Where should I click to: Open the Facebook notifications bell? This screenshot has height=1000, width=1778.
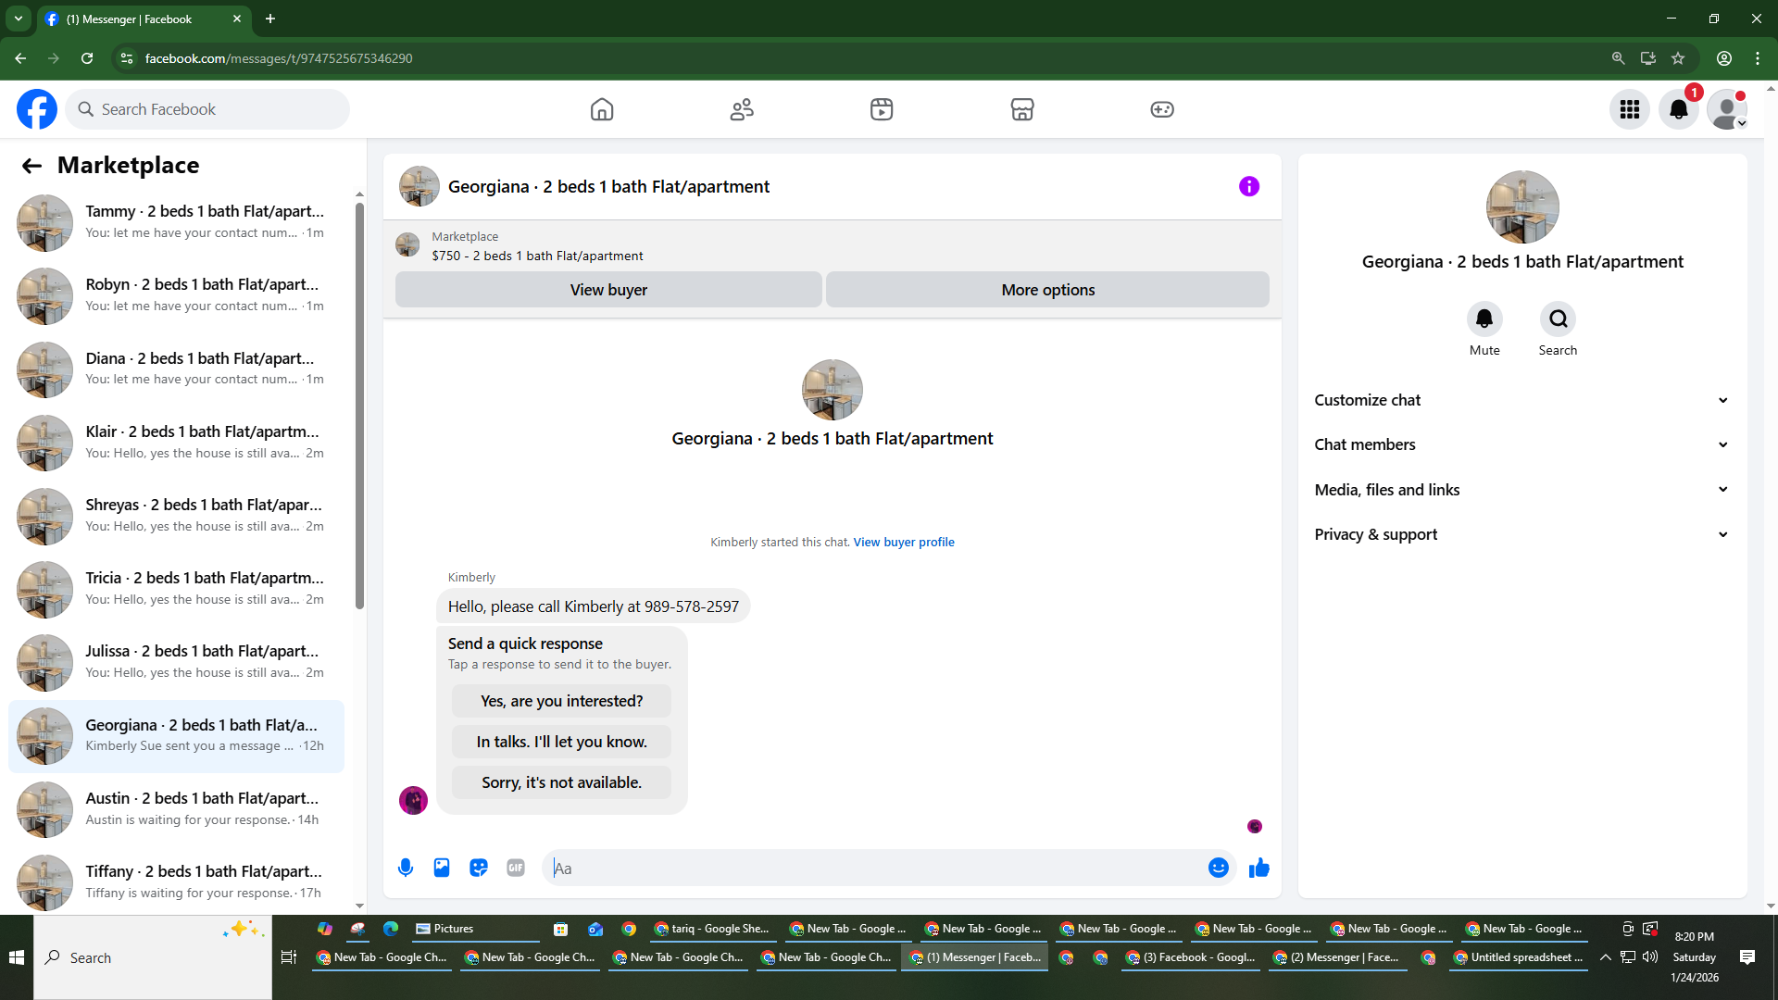pos(1678,109)
